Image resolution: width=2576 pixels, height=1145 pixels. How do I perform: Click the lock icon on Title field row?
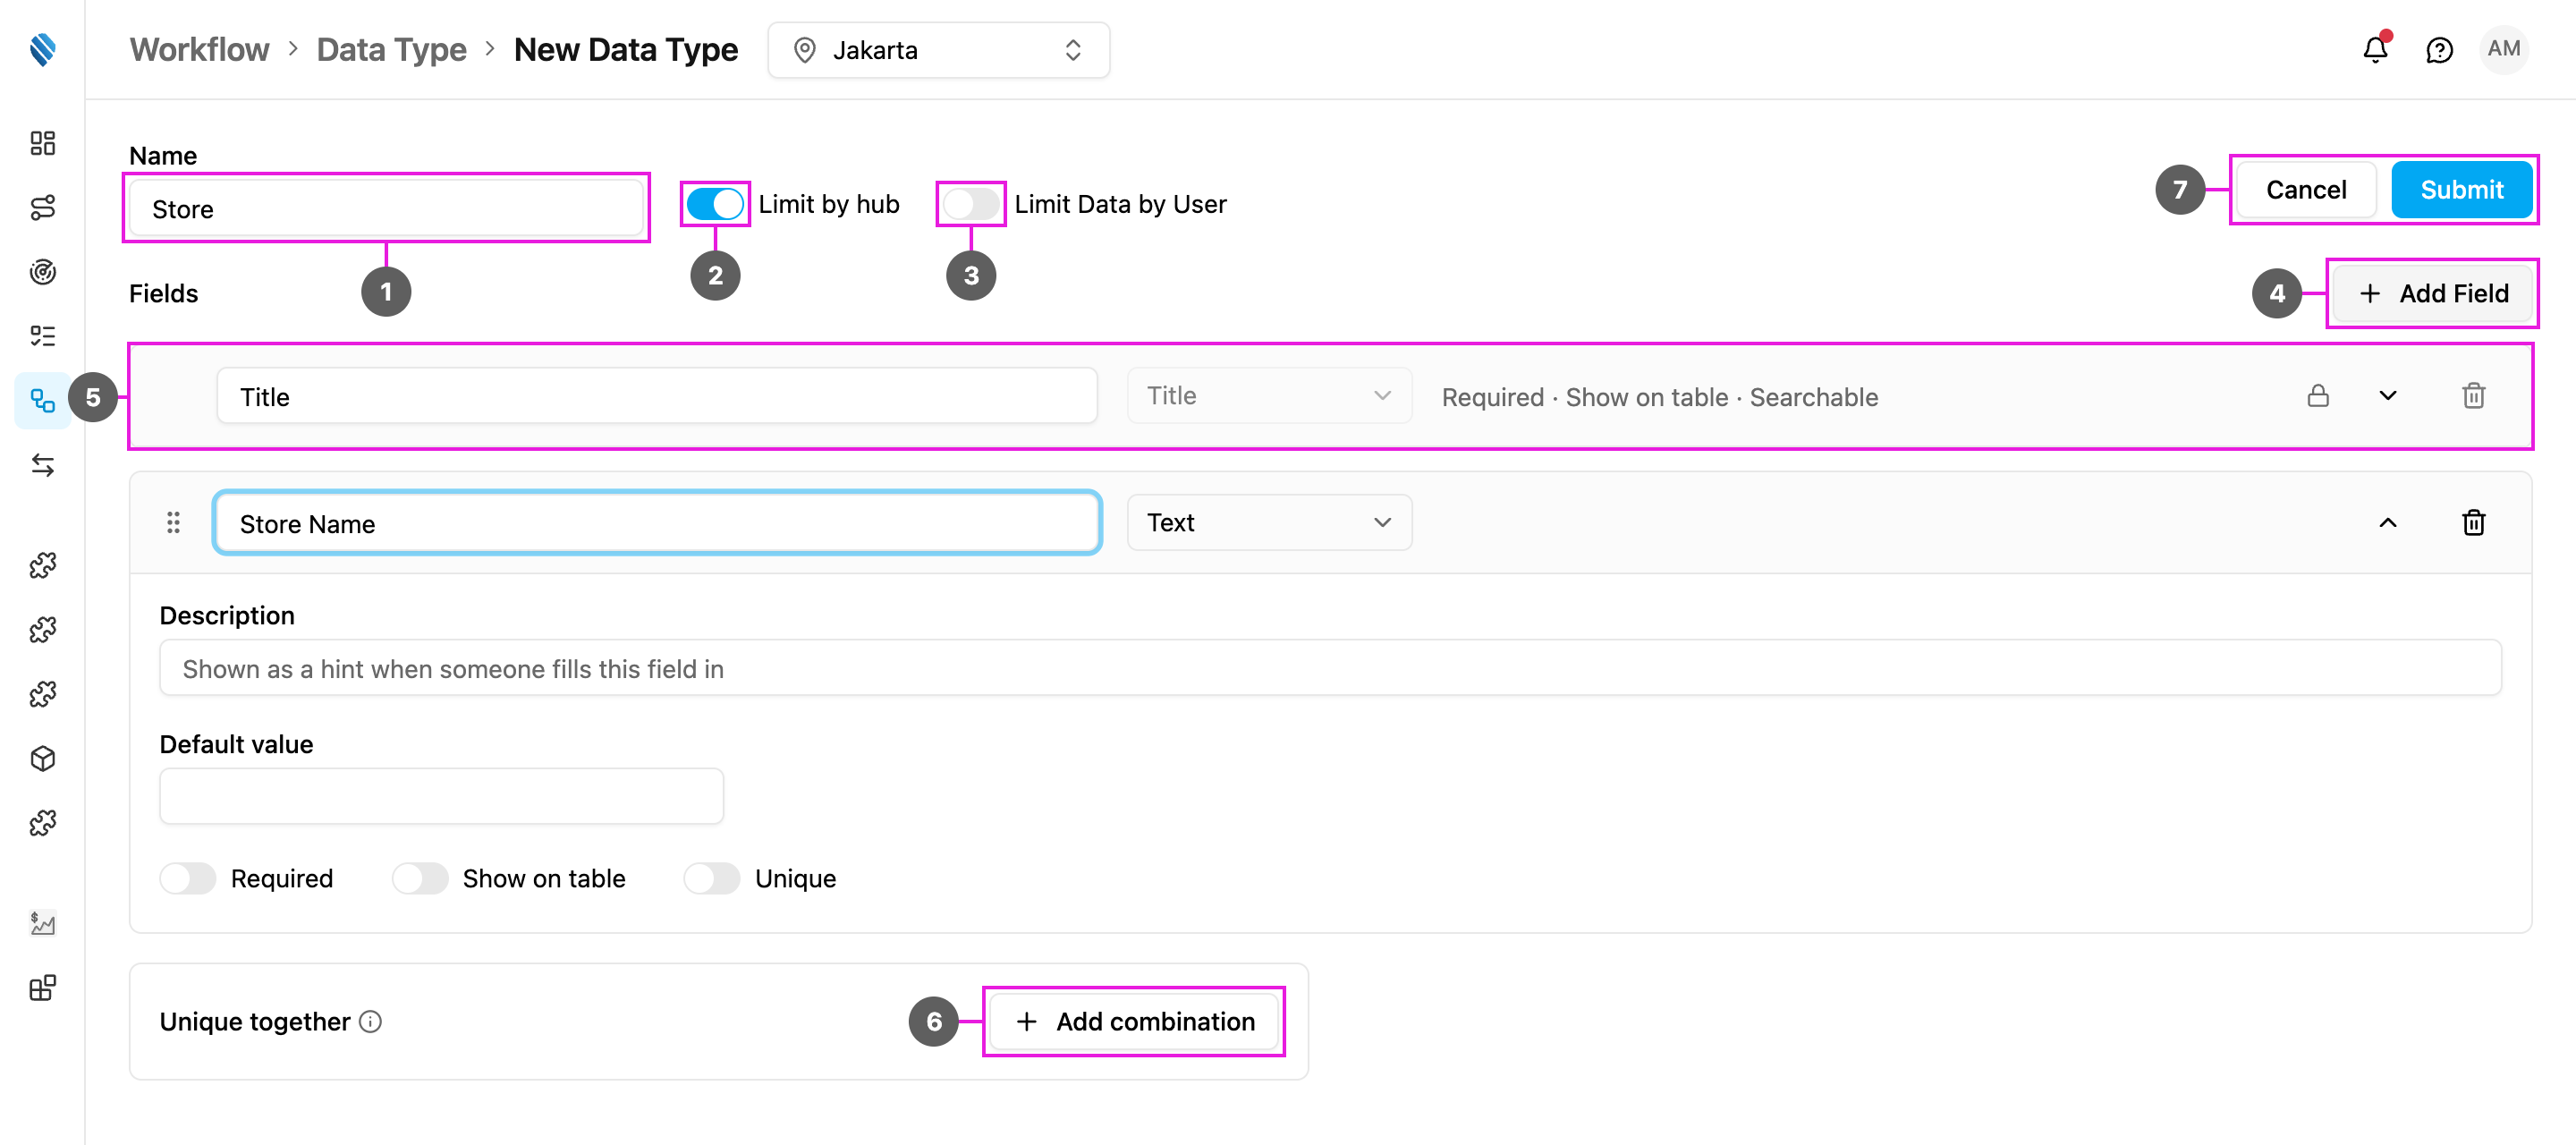point(2317,396)
